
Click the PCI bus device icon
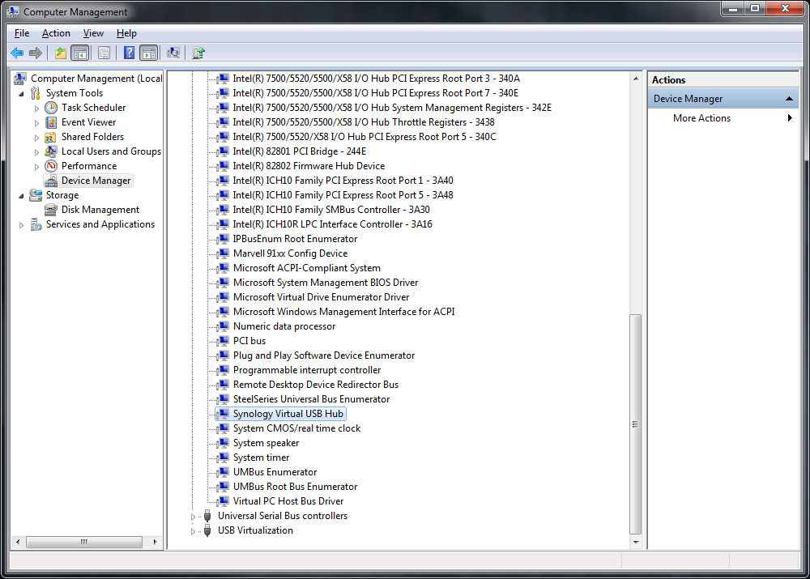pos(224,341)
